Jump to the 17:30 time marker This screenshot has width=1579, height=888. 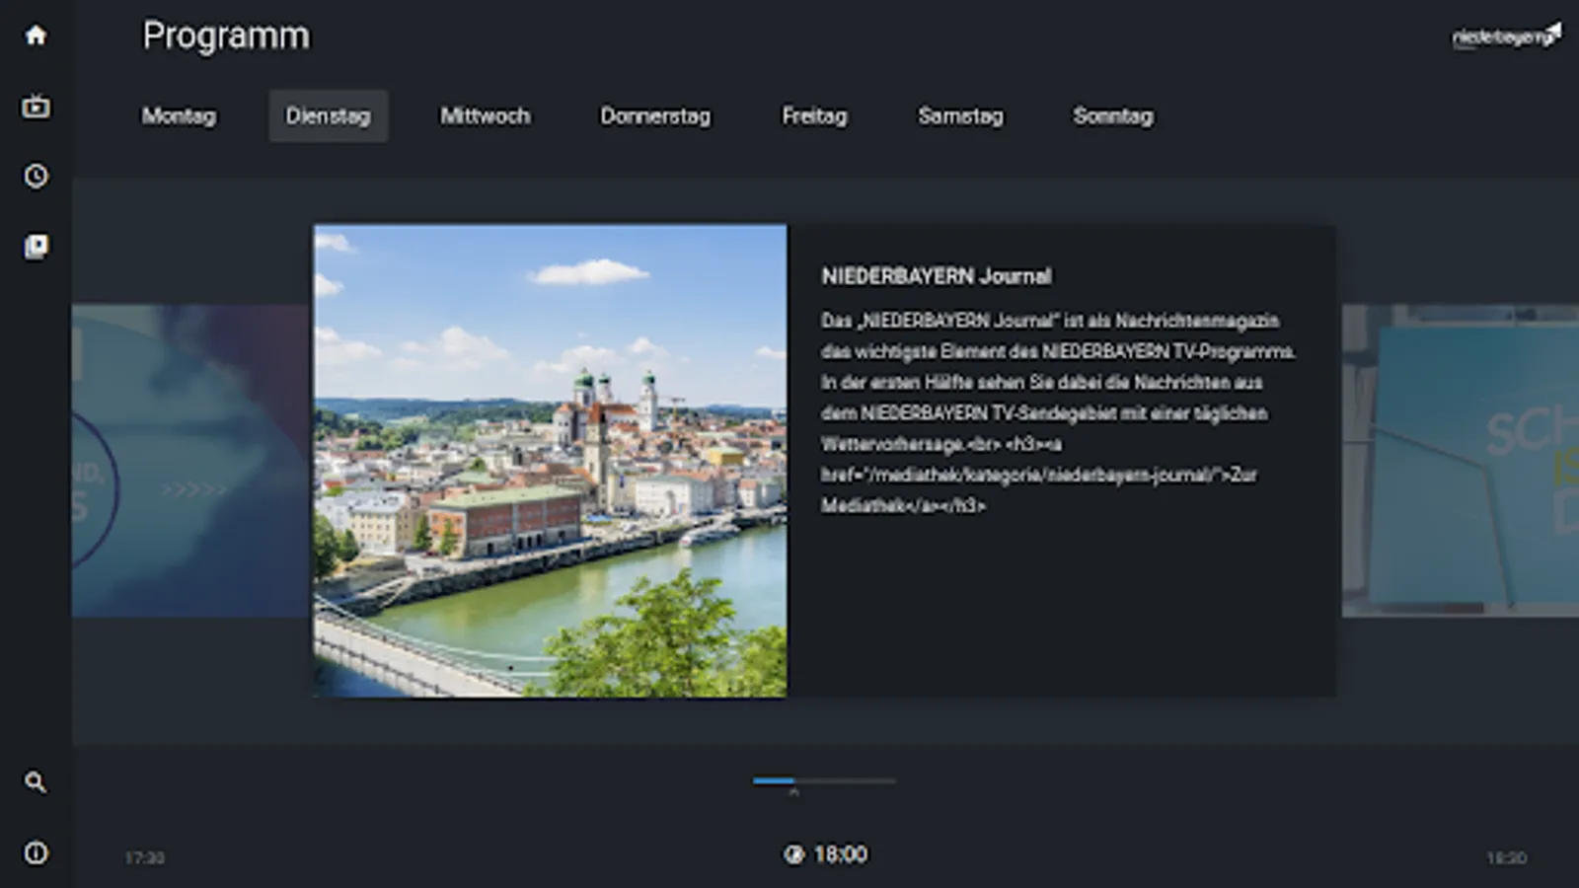[144, 857]
